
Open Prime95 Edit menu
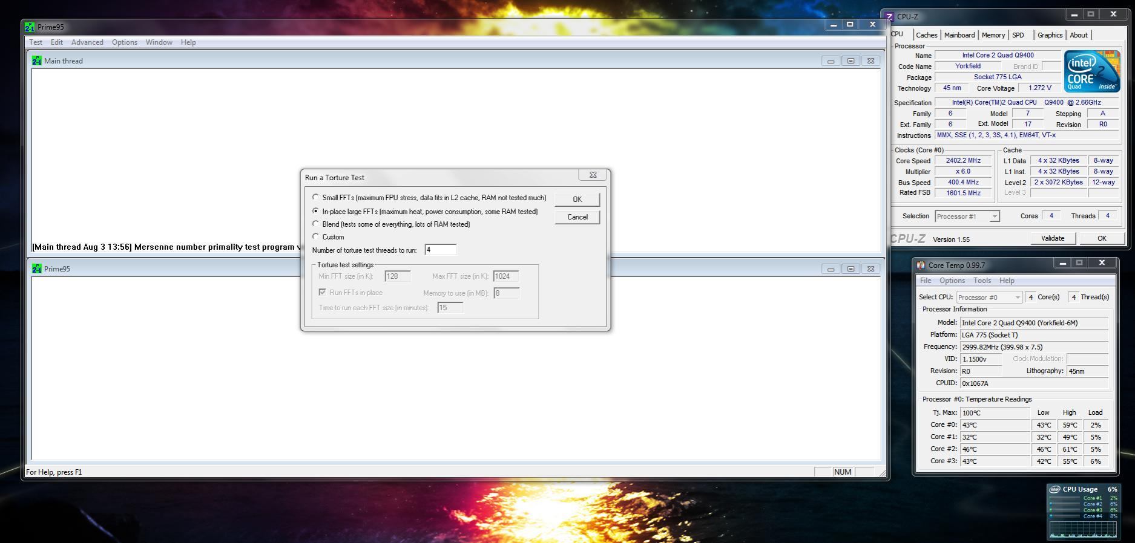[x=57, y=42]
